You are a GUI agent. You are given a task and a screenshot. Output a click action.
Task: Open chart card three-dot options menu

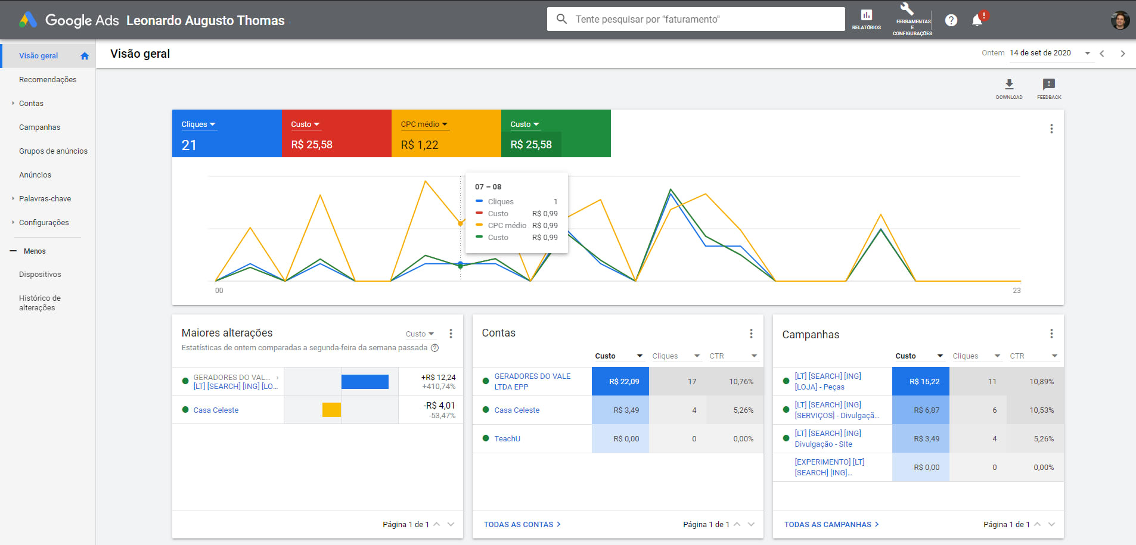coord(1051,129)
